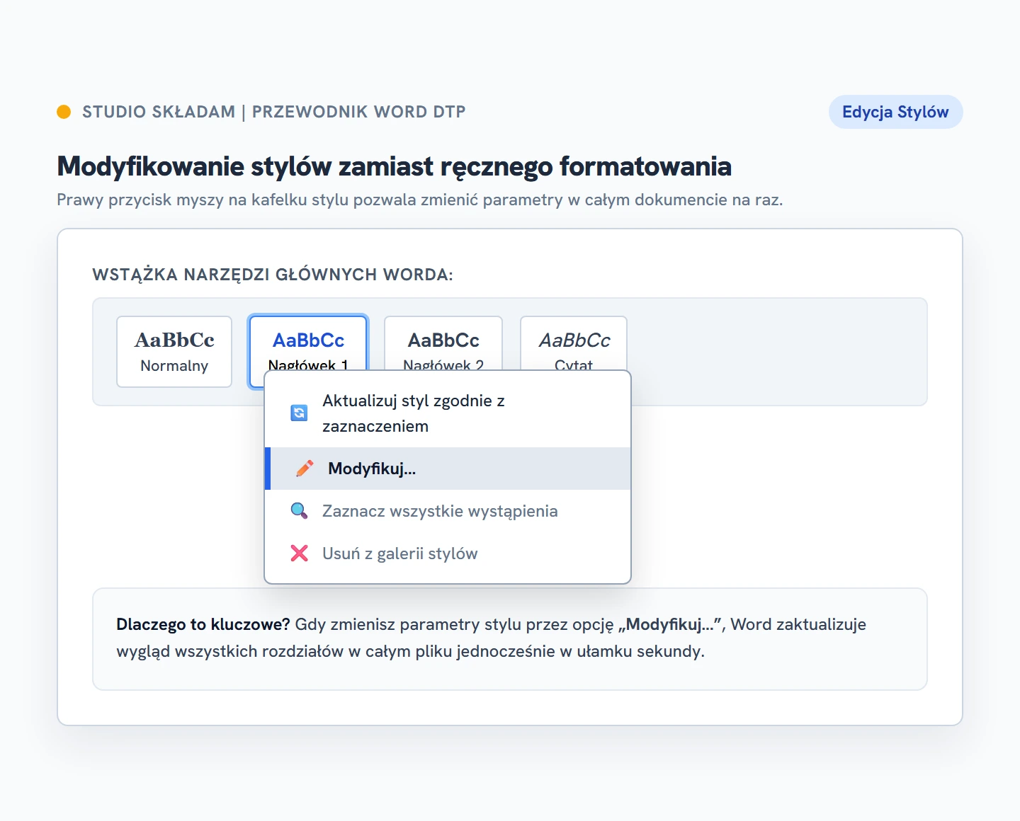Click the Edycja Stylów badge
The image size is (1020, 821).
click(895, 112)
